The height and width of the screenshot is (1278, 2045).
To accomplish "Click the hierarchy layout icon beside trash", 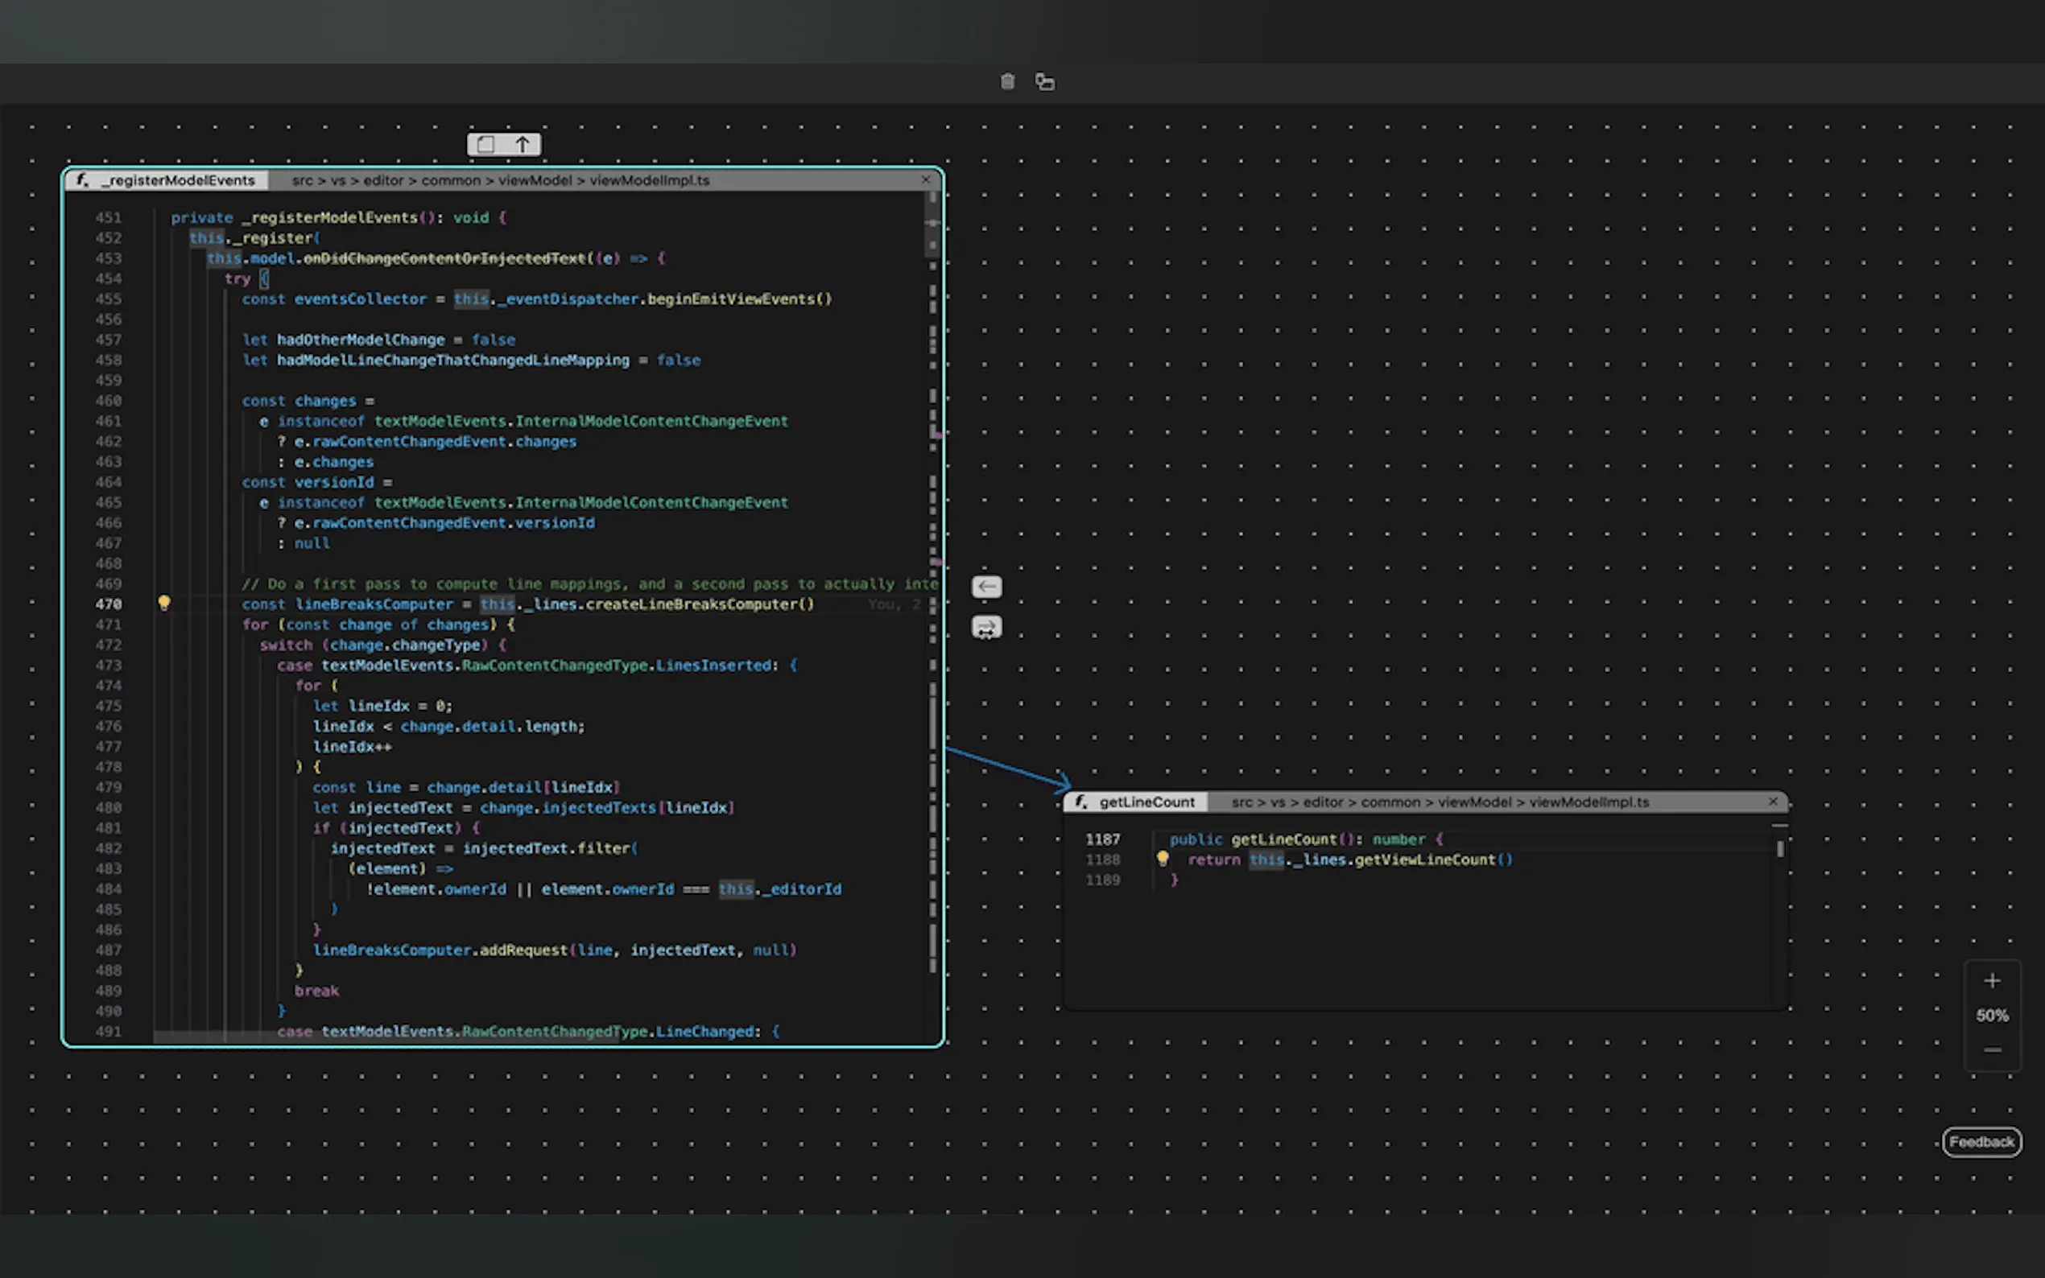I will (x=1045, y=82).
